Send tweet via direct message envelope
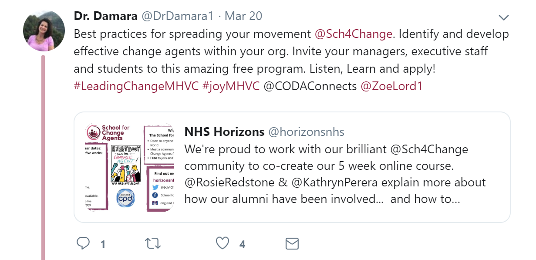This screenshot has width=536, height=260. coord(292,243)
